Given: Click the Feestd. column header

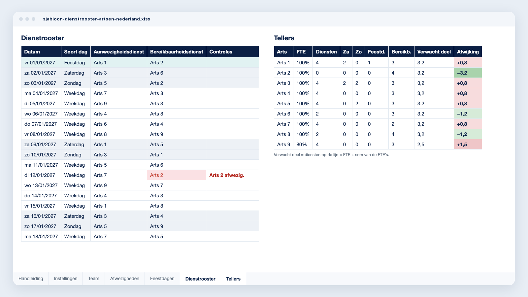Looking at the screenshot, I should coord(377,52).
